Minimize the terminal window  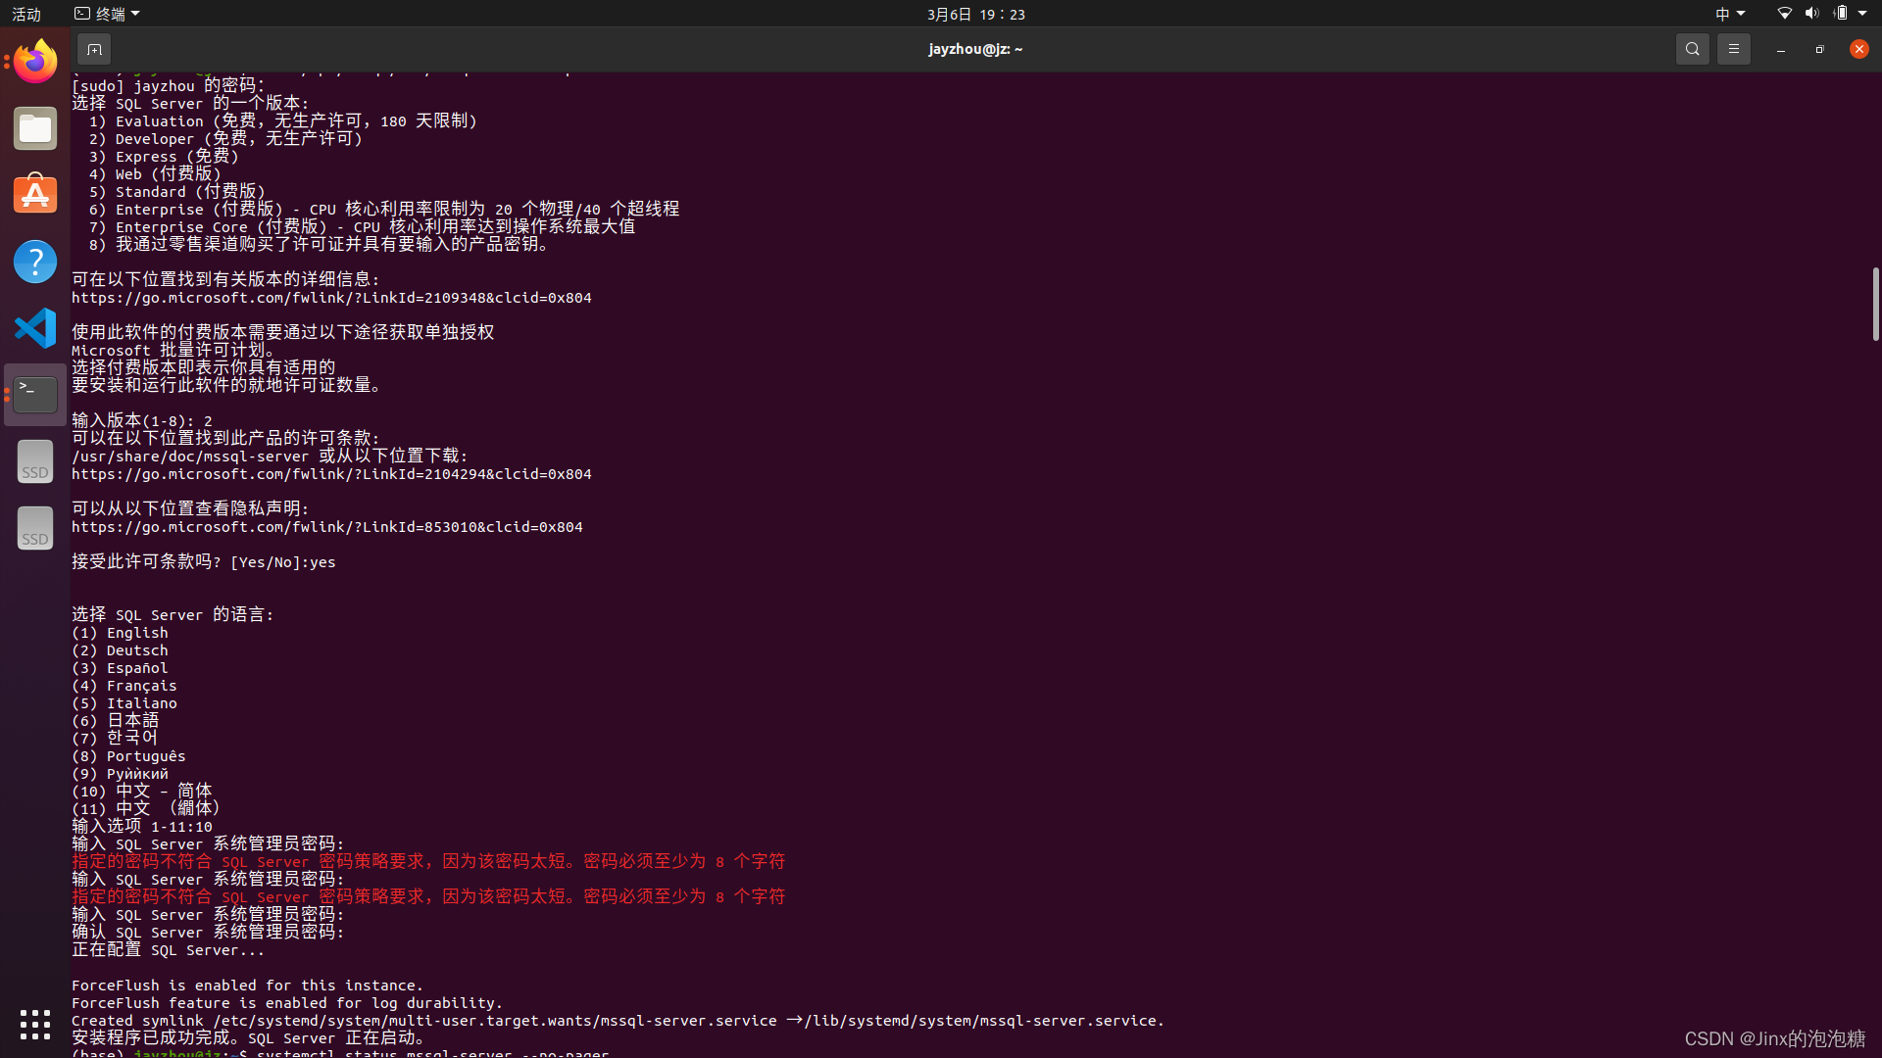[1780, 49]
